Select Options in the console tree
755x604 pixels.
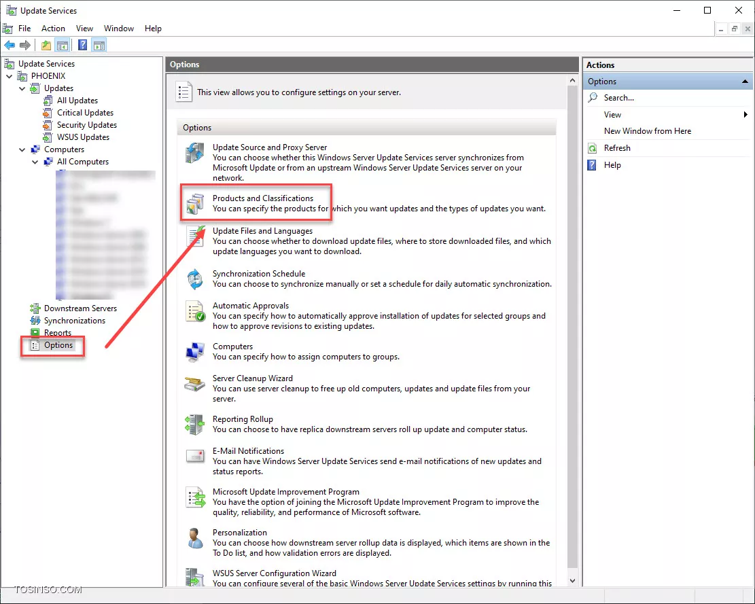[58, 345]
